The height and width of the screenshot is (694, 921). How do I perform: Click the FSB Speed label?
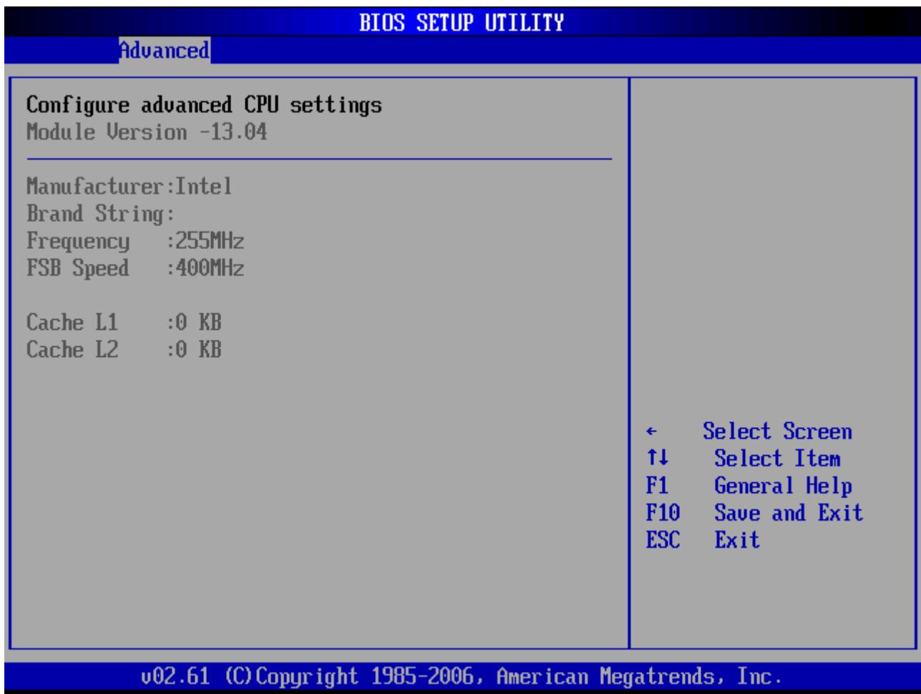(x=79, y=270)
